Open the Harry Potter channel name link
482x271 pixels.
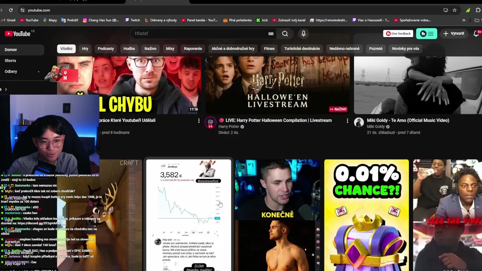229,126
